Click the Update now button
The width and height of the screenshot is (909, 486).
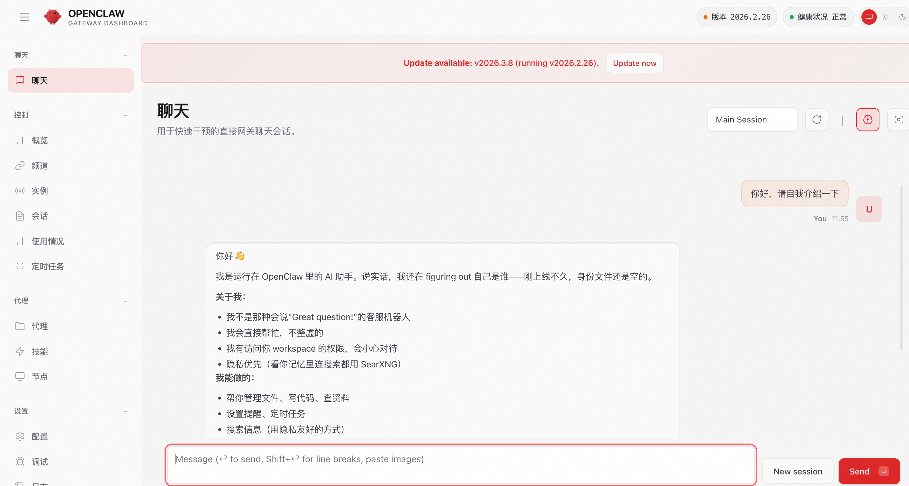[634, 63]
